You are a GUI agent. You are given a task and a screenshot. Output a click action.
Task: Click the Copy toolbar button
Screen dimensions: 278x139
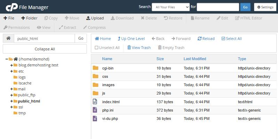pyautogui.click(x=51, y=18)
